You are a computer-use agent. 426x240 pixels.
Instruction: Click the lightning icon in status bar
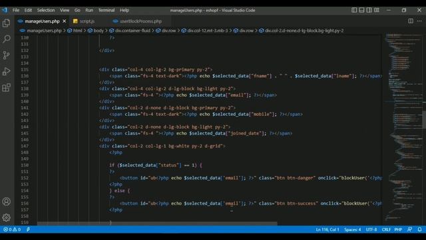click(28, 229)
